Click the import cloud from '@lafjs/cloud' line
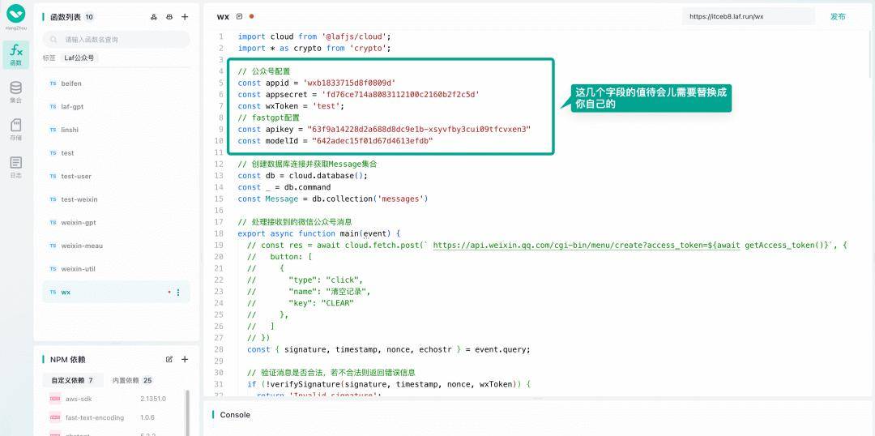 [x=314, y=36]
